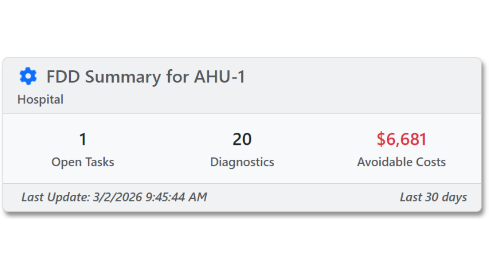Click the Diagnostics count "20"
Viewport: 489px width, 275px height.
242,139
